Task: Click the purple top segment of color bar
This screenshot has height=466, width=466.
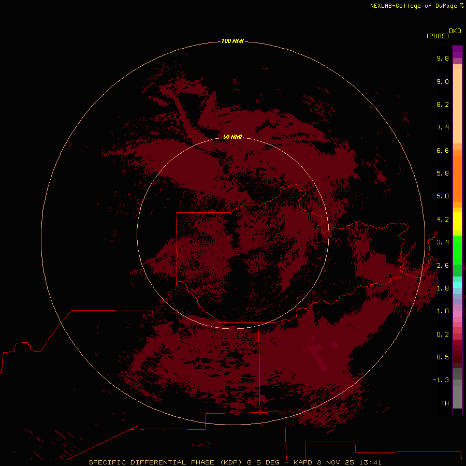Action: 457,52
